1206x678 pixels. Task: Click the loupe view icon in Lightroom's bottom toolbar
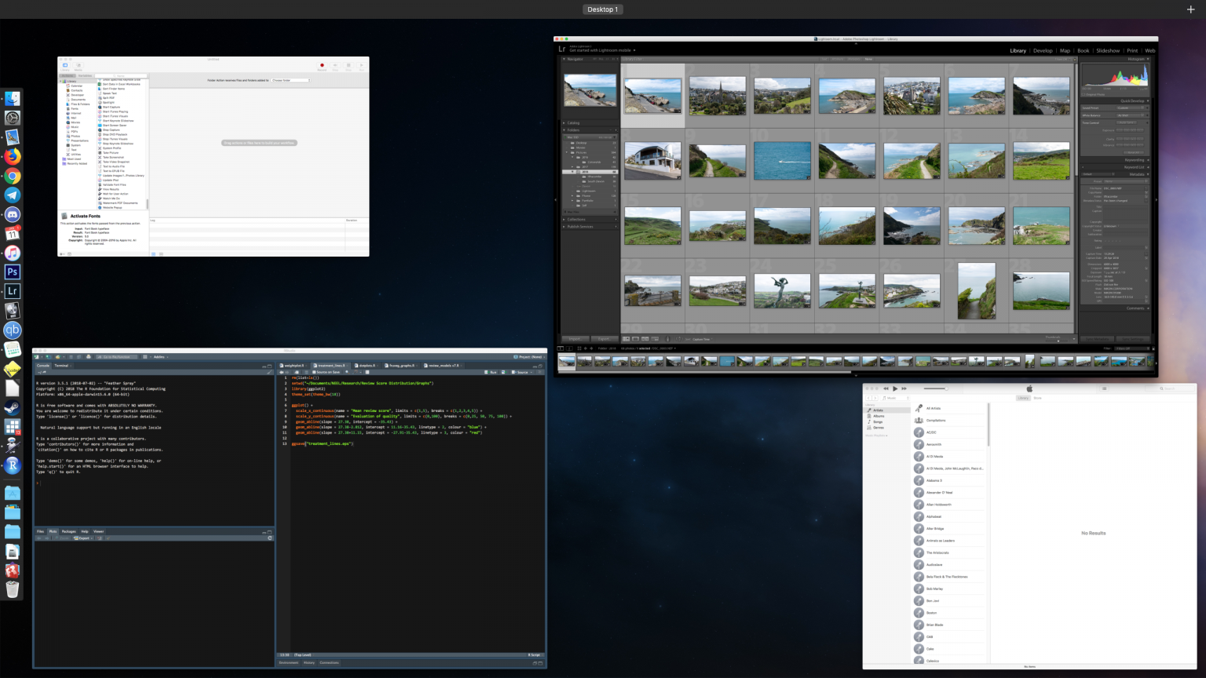[636, 338]
